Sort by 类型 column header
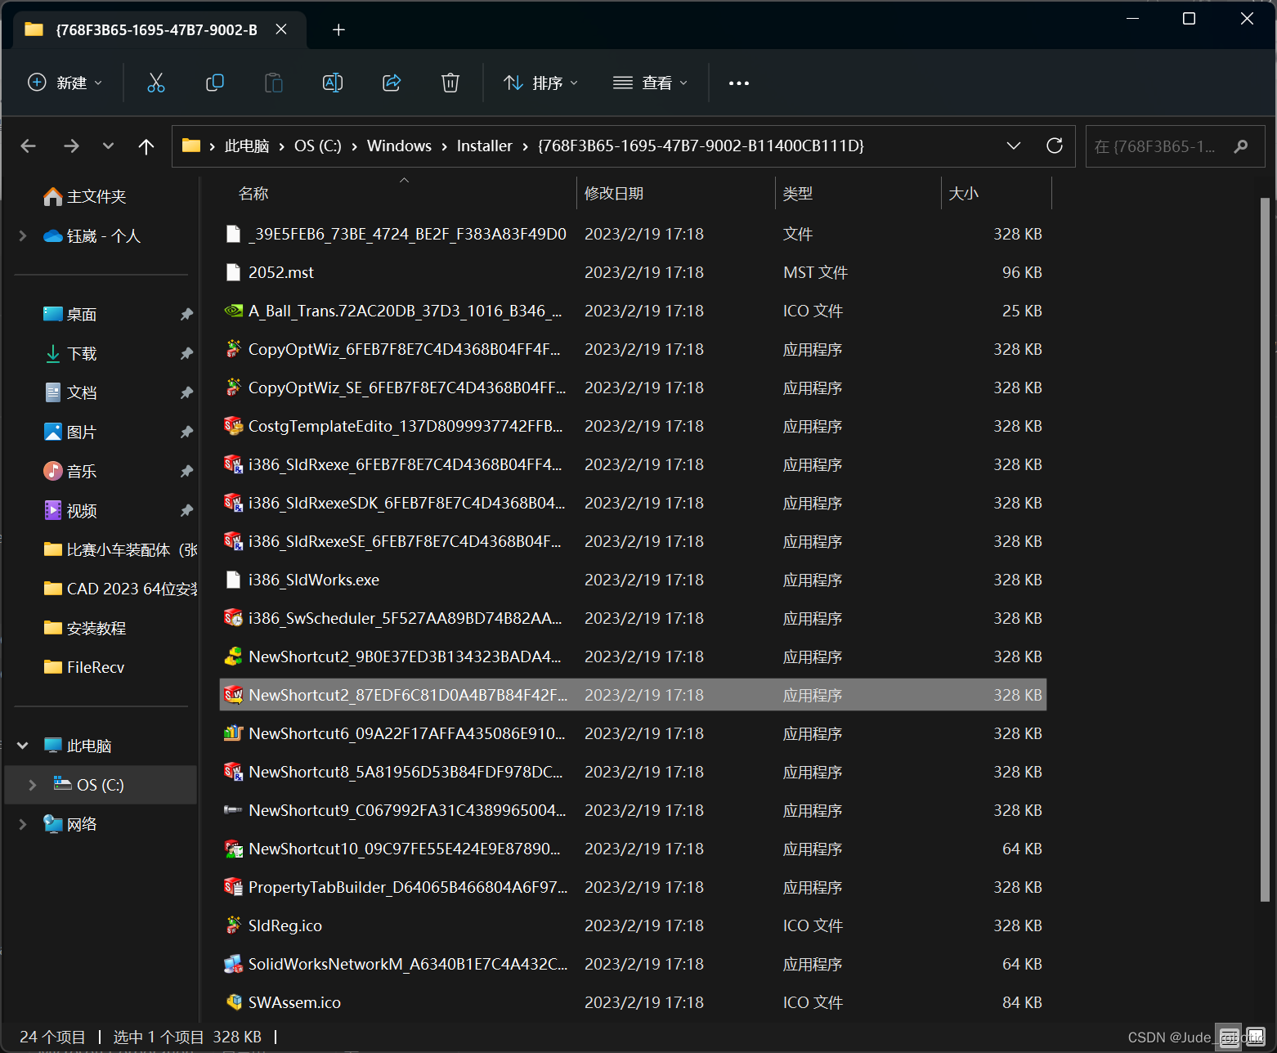 click(x=798, y=194)
